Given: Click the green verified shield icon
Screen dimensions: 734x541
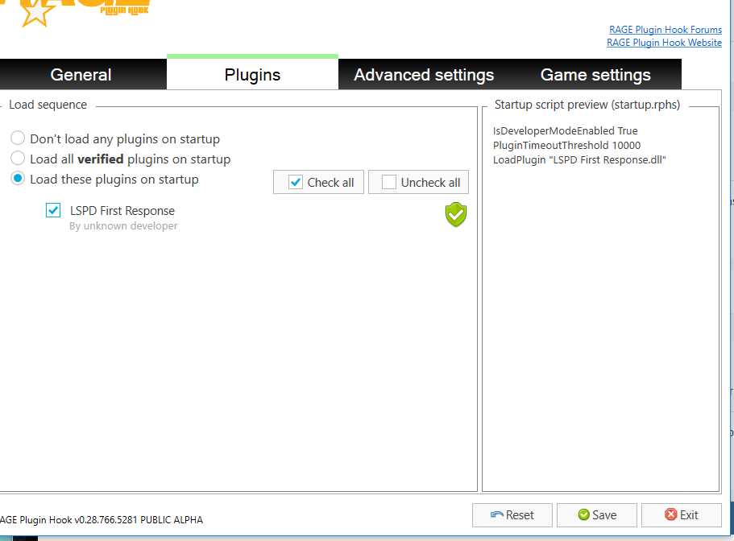Looking at the screenshot, I should [x=455, y=214].
